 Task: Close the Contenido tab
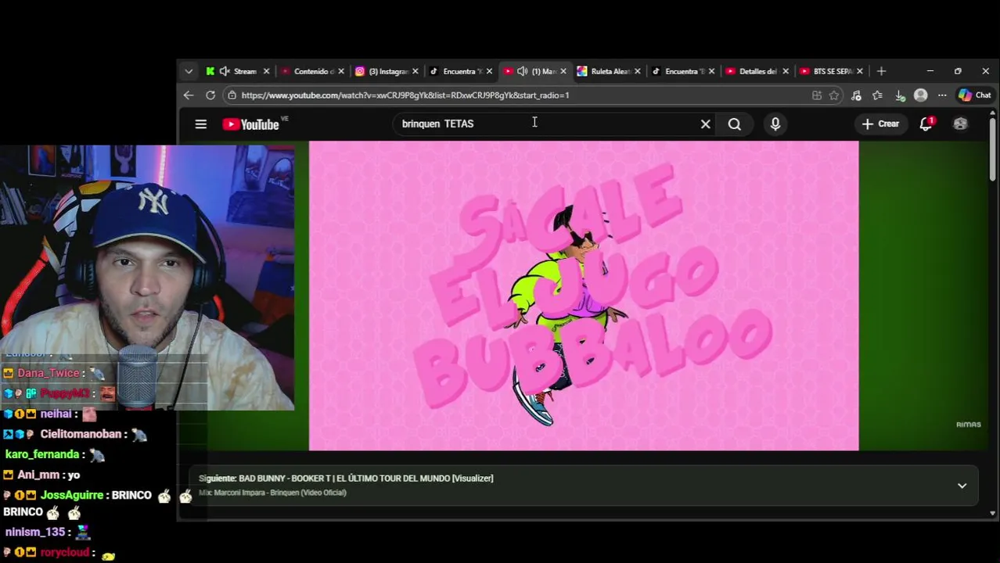[x=340, y=71]
